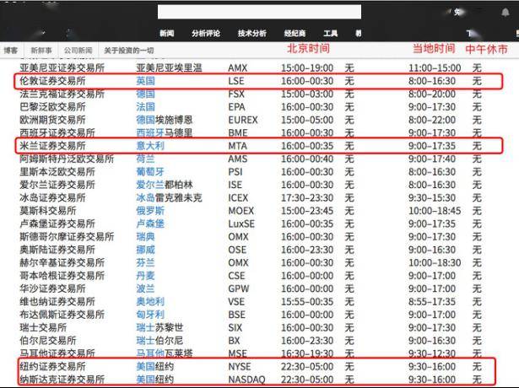This screenshot has width=519, height=388.
Task: Open the 技术分析 menu
Action: [x=251, y=33]
